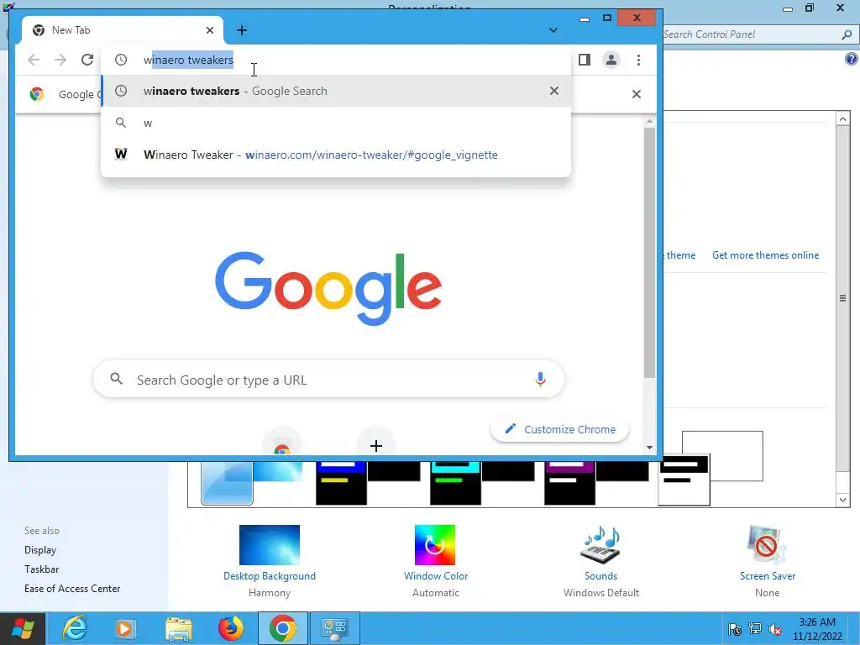Open the Display link under See also
The image size is (860, 645).
pos(40,550)
